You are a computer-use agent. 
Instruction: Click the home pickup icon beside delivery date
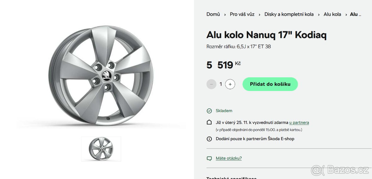click(209, 122)
